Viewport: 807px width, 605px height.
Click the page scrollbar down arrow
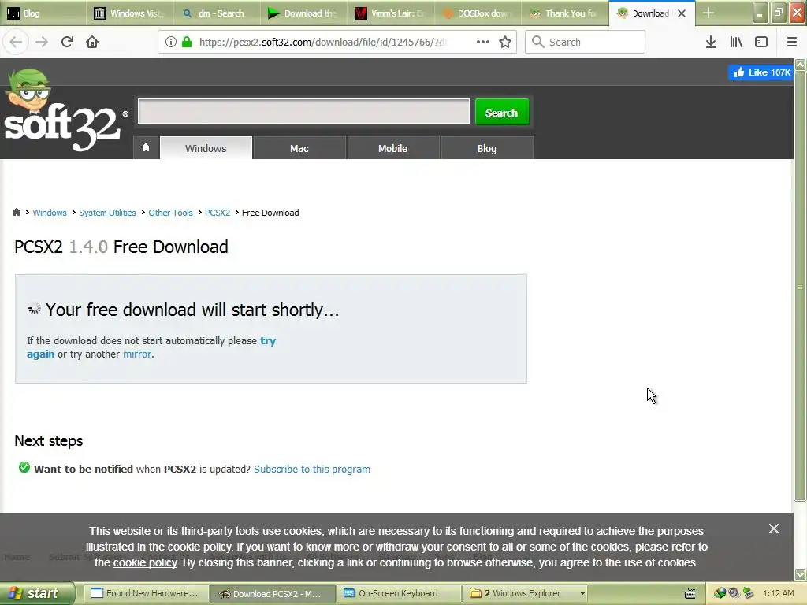click(x=800, y=574)
